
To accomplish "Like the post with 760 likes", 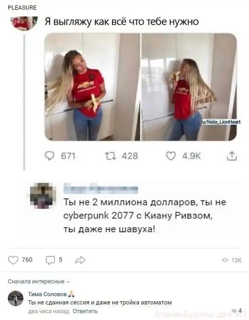I will pyautogui.click(x=13, y=260).
